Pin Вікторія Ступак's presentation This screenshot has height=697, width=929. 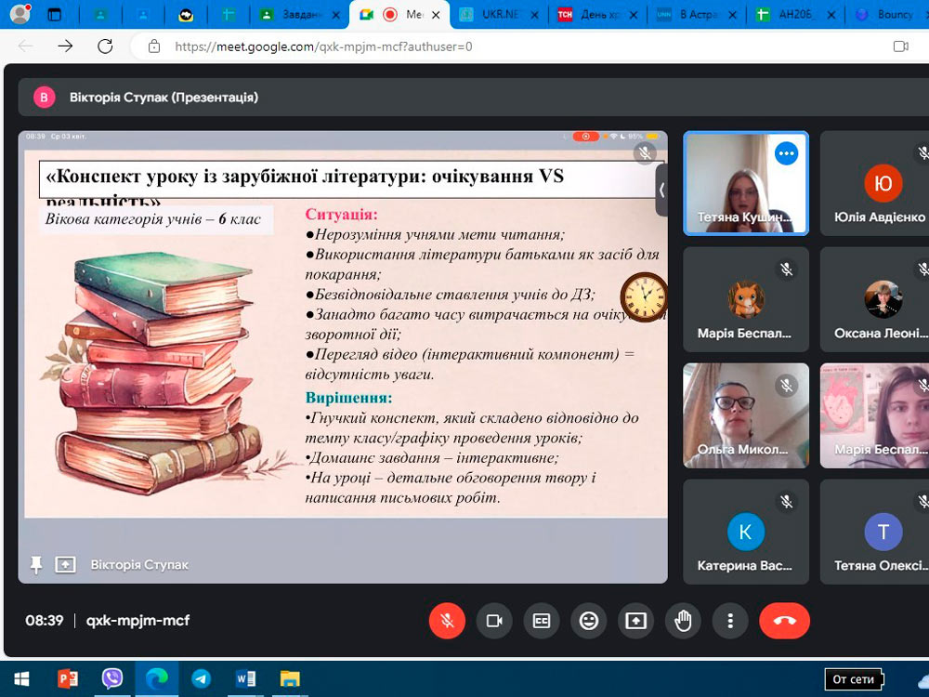pos(36,565)
